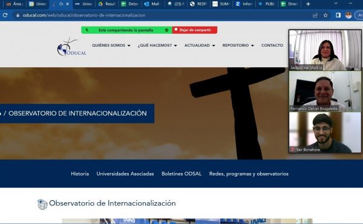The image size is (363, 224).
Task: Open Redes, programas y observatorios link
Action: (249, 174)
